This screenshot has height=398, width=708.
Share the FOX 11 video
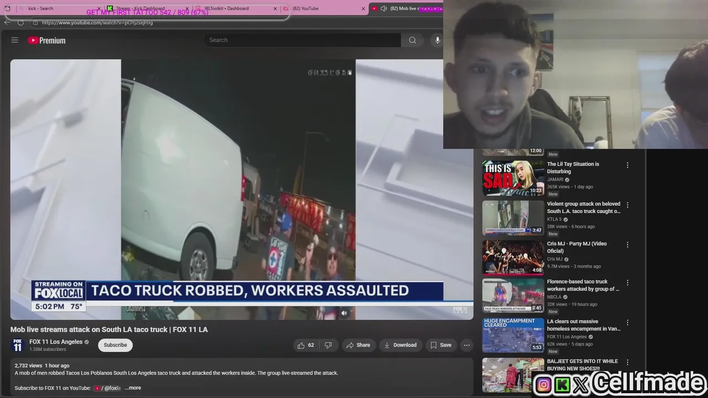coord(358,345)
